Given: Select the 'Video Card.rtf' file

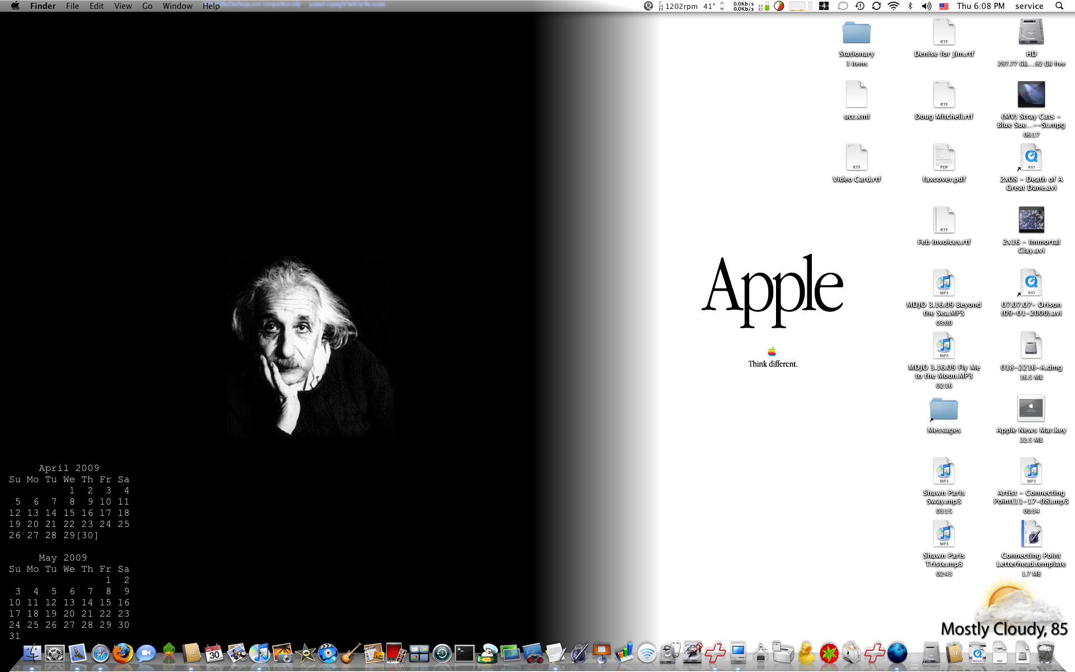Looking at the screenshot, I should [857, 157].
